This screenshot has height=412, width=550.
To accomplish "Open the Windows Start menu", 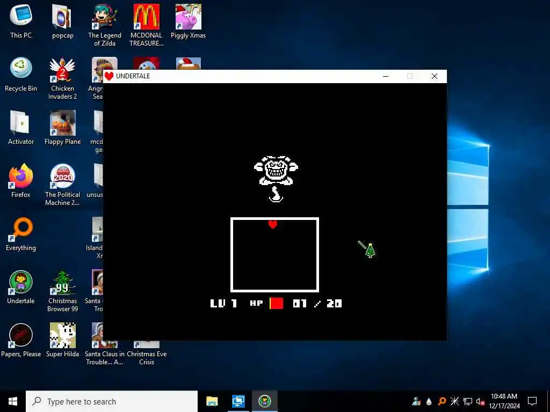I will click(x=13, y=401).
